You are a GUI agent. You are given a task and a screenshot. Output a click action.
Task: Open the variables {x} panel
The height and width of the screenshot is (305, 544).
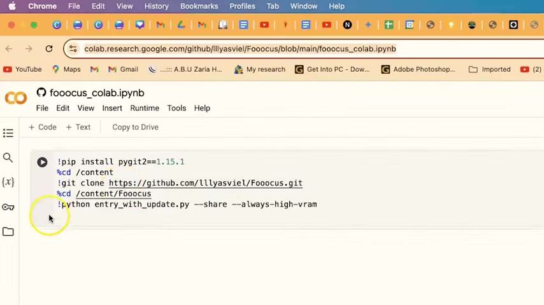[x=8, y=182]
